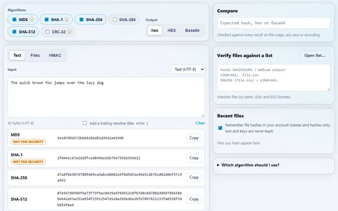Copy the SHA-512 hash
The image size is (338, 211).
[x=194, y=199]
